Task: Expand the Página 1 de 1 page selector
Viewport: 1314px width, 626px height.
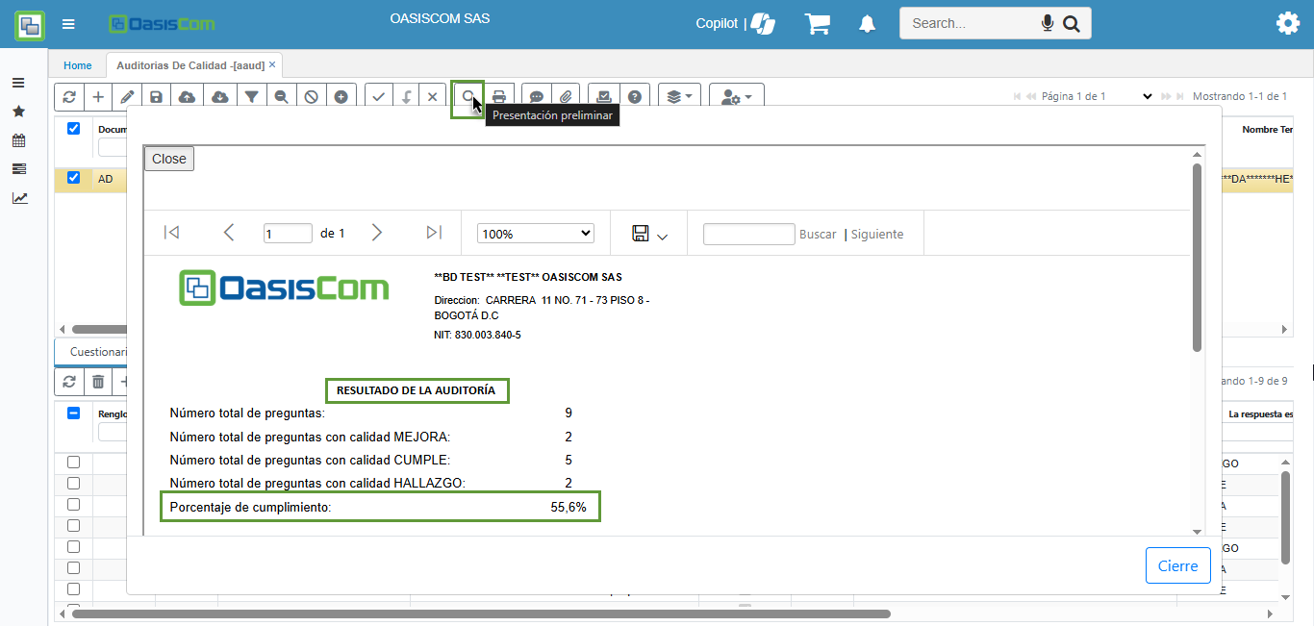Action: (1097, 96)
